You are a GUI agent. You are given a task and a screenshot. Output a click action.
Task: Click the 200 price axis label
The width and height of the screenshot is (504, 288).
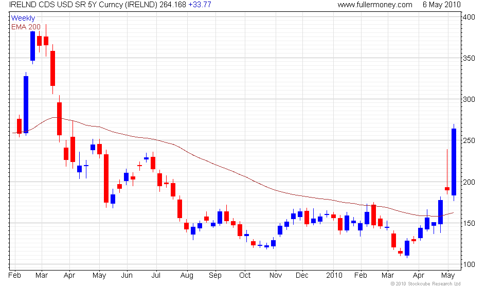(469, 182)
